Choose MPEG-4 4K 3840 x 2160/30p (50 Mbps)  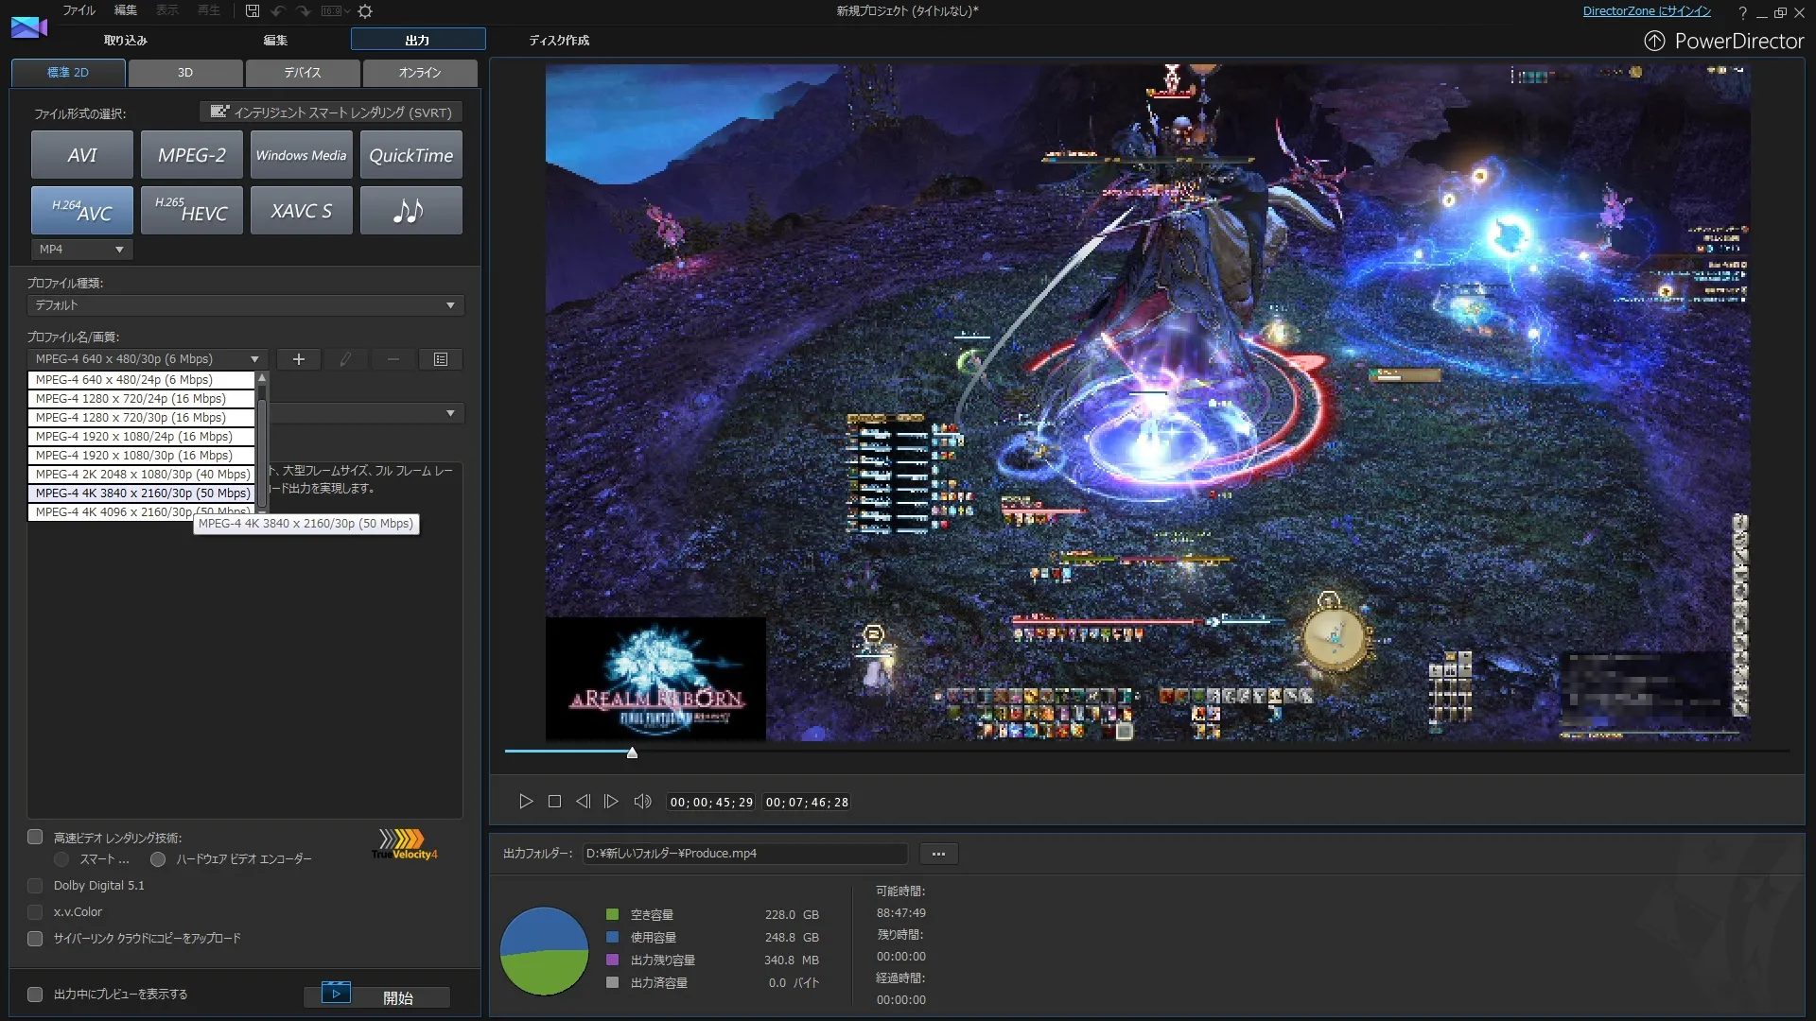141,493
